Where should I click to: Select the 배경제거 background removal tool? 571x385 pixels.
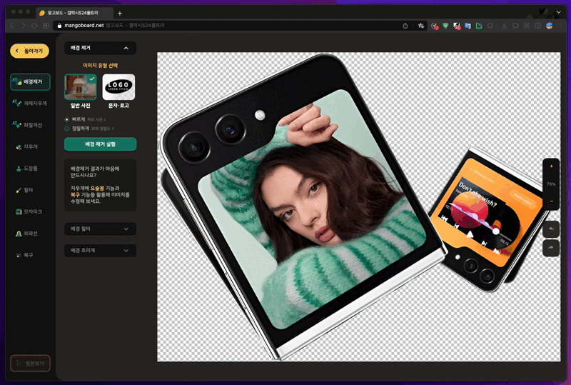pyautogui.click(x=30, y=81)
